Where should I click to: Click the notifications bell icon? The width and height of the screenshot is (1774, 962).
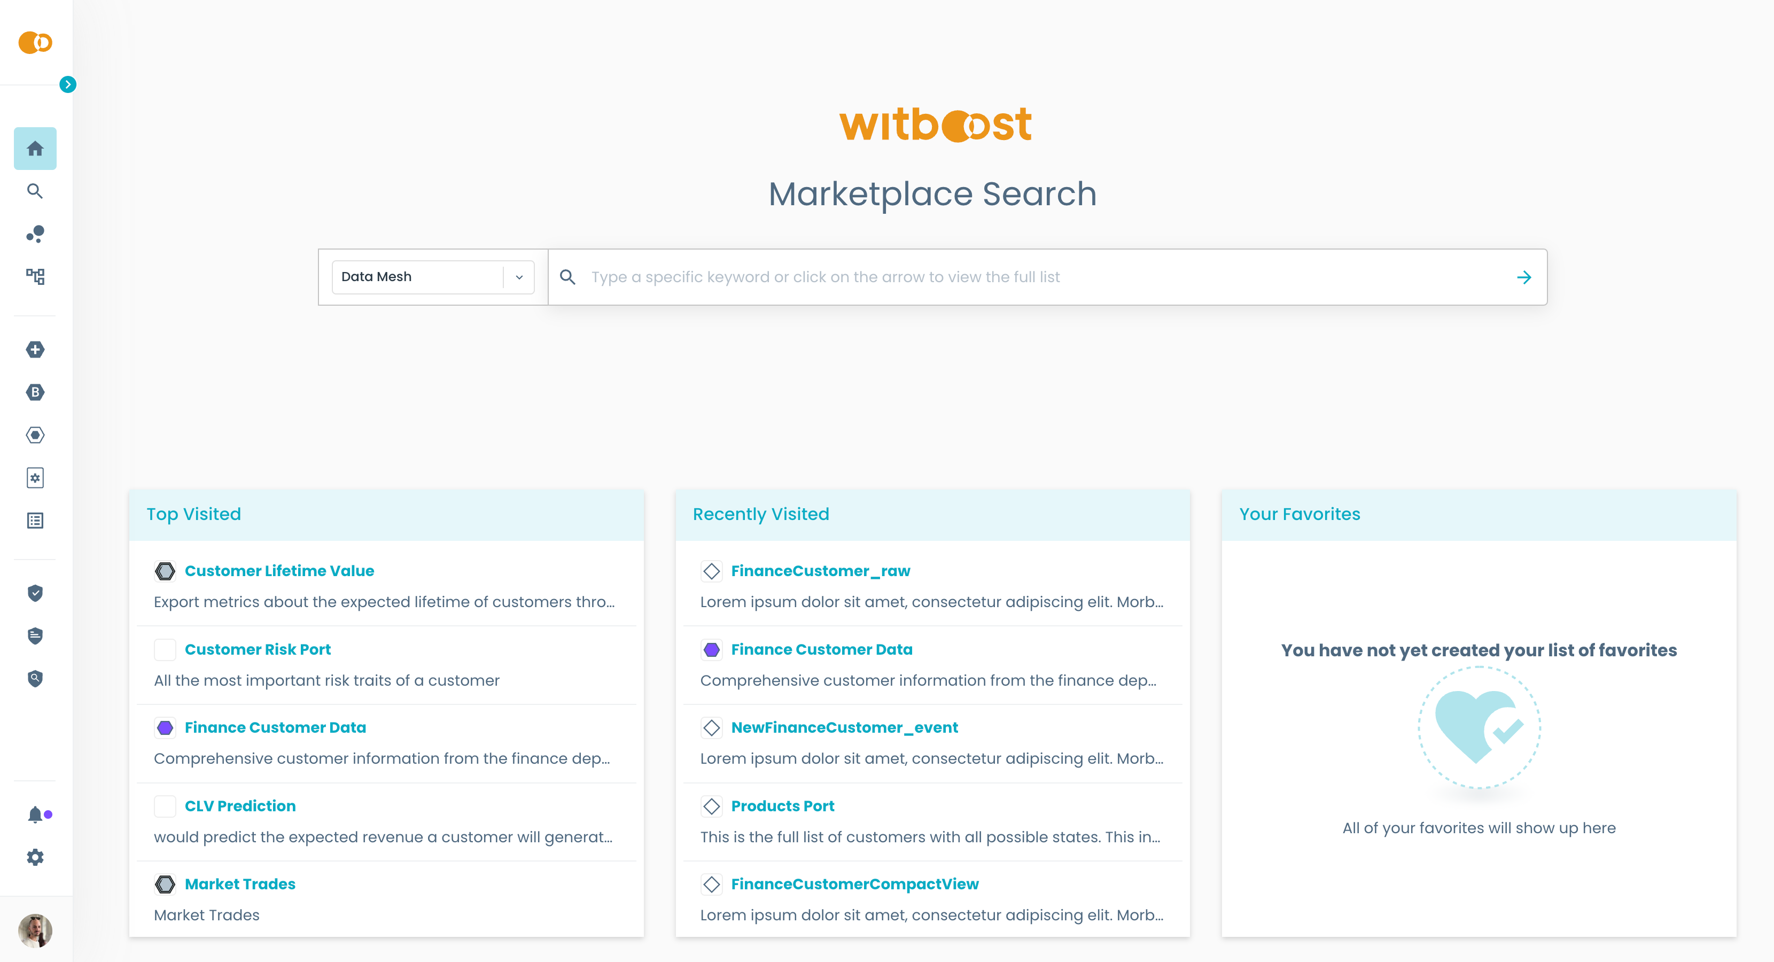(x=35, y=814)
